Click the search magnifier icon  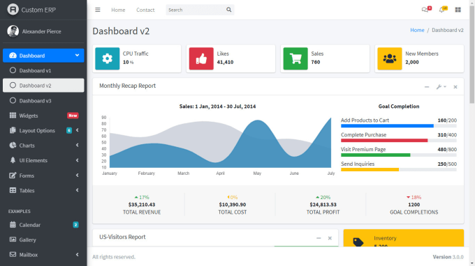[228, 10]
